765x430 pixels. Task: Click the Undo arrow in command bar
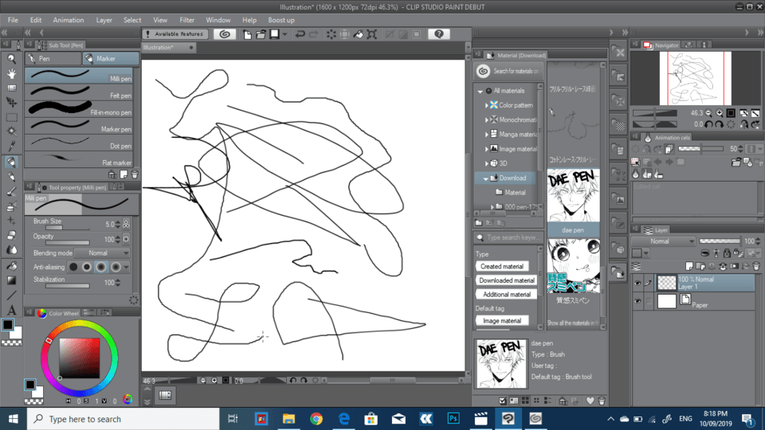[x=300, y=34]
